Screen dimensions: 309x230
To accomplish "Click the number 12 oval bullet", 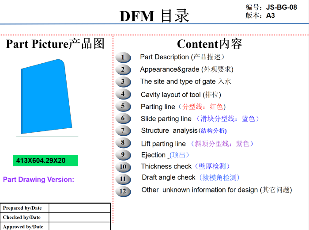I will pos(123,191).
